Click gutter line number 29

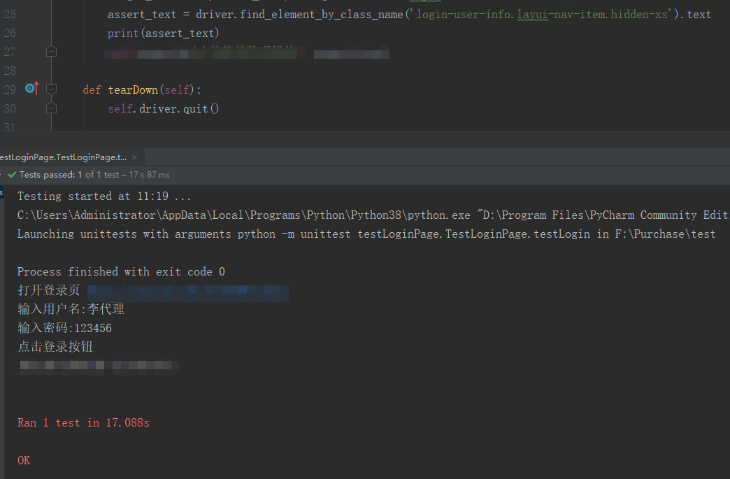(x=10, y=90)
